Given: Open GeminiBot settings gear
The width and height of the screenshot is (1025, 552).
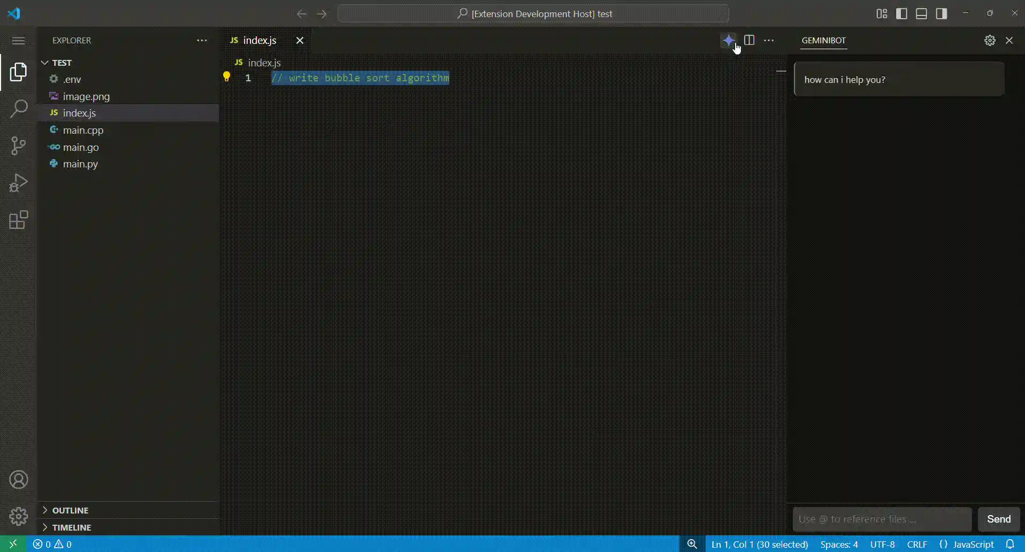Looking at the screenshot, I should pyautogui.click(x=990, y=41).
